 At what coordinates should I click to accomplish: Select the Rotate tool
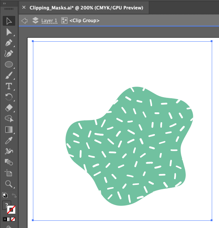[9, 97]
